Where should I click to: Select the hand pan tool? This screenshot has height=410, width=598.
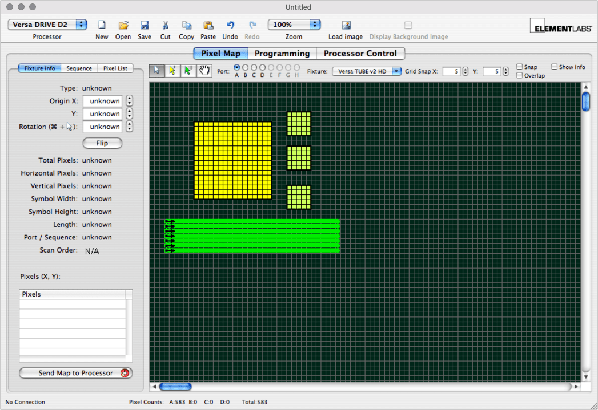(x=204, y=70)
